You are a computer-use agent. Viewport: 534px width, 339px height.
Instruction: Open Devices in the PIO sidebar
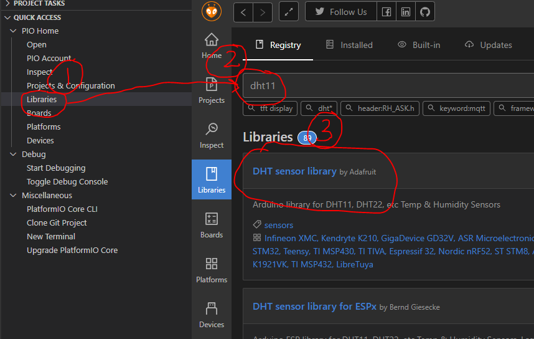[x=212, y=315]
